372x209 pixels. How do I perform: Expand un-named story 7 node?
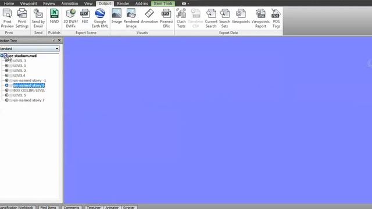tap(6, 100)
